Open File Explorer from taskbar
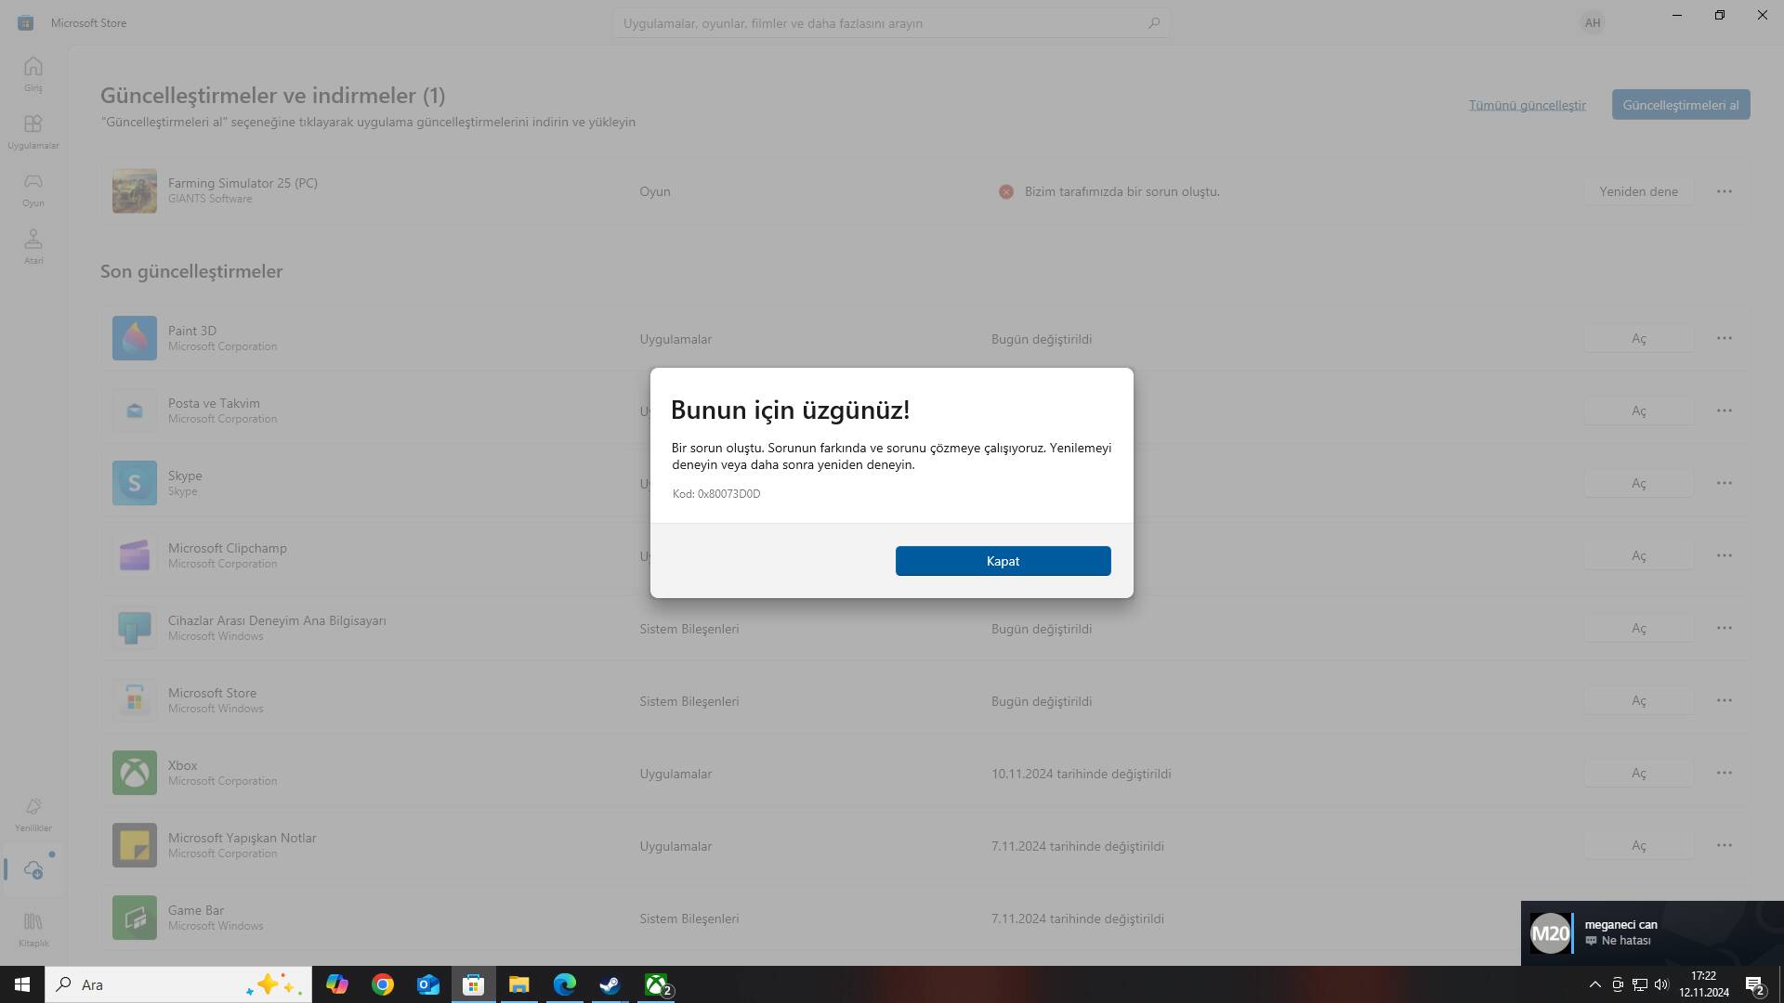This screenshot has width=1784, height=1003. pyautogui.click(x=518, y=984)
